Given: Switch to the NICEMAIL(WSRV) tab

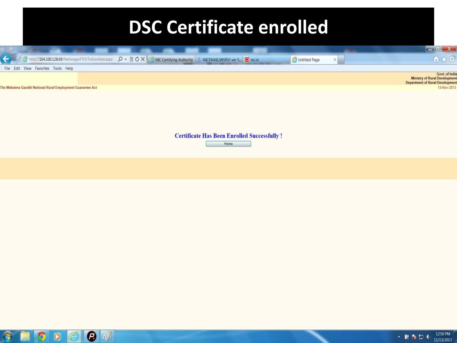Looking at the screenshot, I should click(219, 60).
